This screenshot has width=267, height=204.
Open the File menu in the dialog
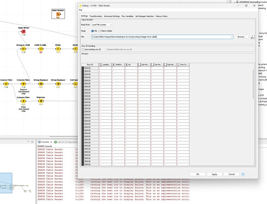(x=81, y=10)
